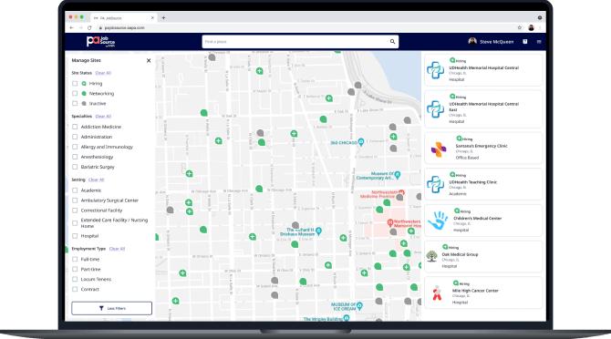Click the search magnifier icon in the top bar
Screen dimensions: 611x339
392,42
